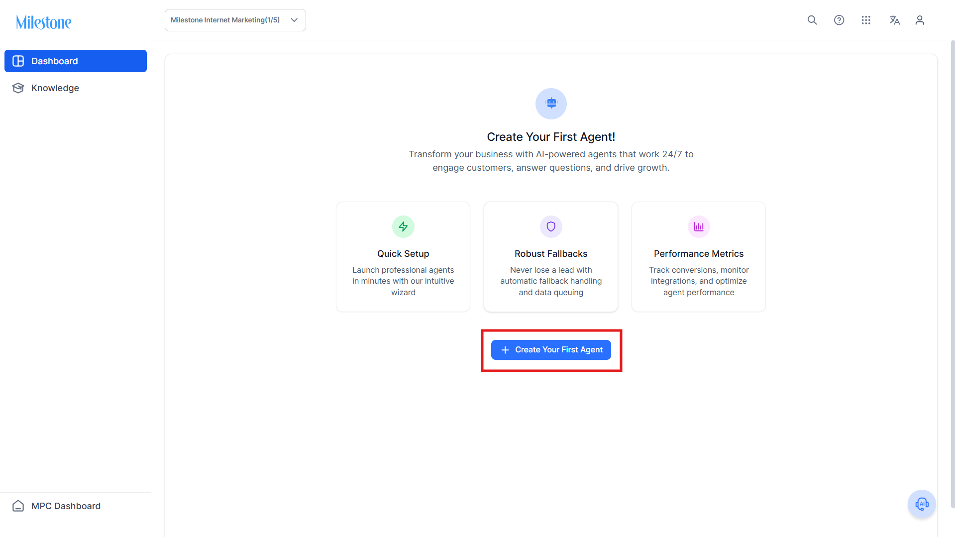Click the language translate icon
955x537 pixels.
[894, 20]
